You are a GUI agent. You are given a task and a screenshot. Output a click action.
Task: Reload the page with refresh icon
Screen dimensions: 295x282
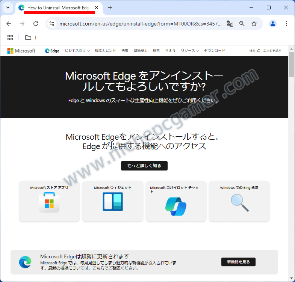pos(36,24)
